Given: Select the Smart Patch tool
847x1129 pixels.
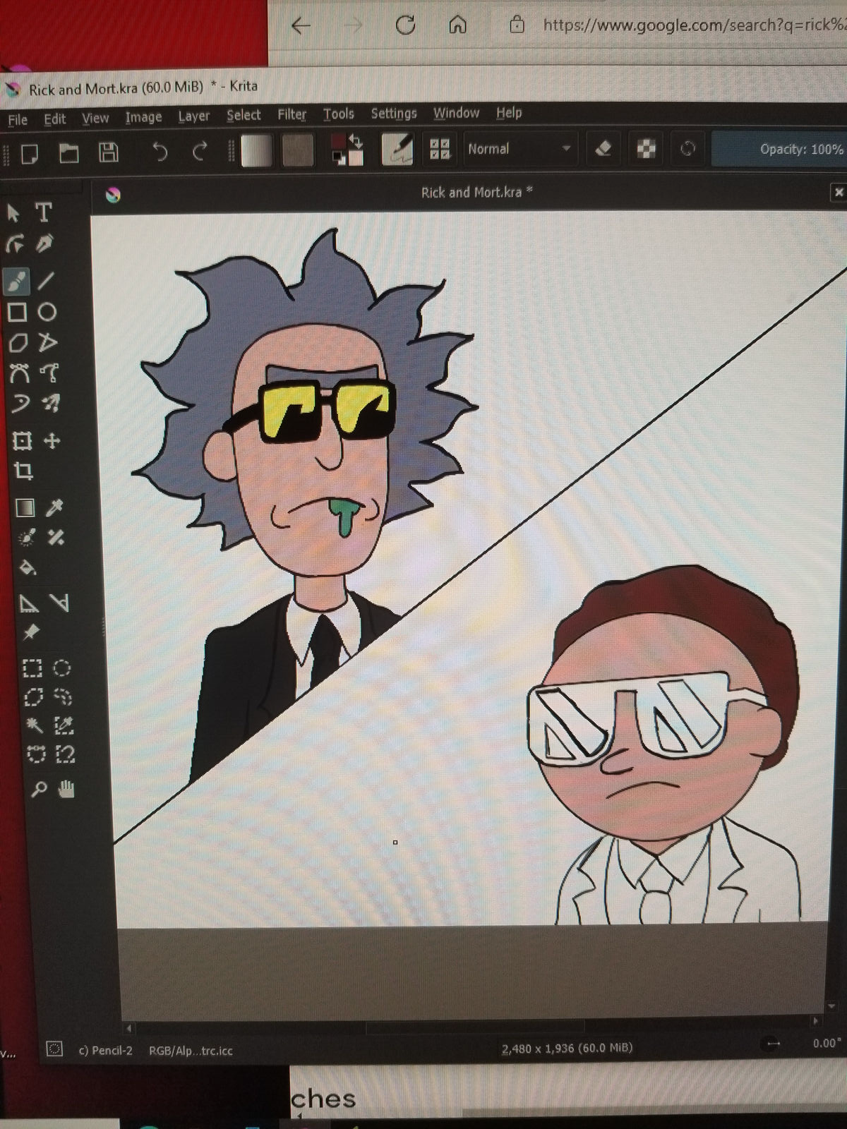Looking at the screenshot, I should [x=56, y=538].
